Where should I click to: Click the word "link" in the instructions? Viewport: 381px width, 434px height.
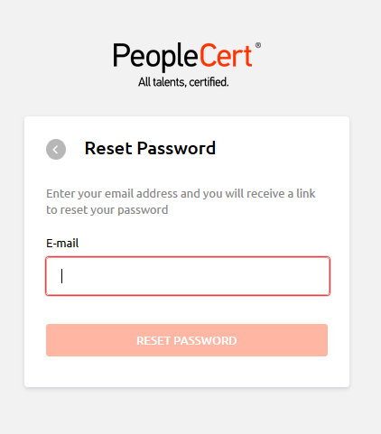coord(306,193)
